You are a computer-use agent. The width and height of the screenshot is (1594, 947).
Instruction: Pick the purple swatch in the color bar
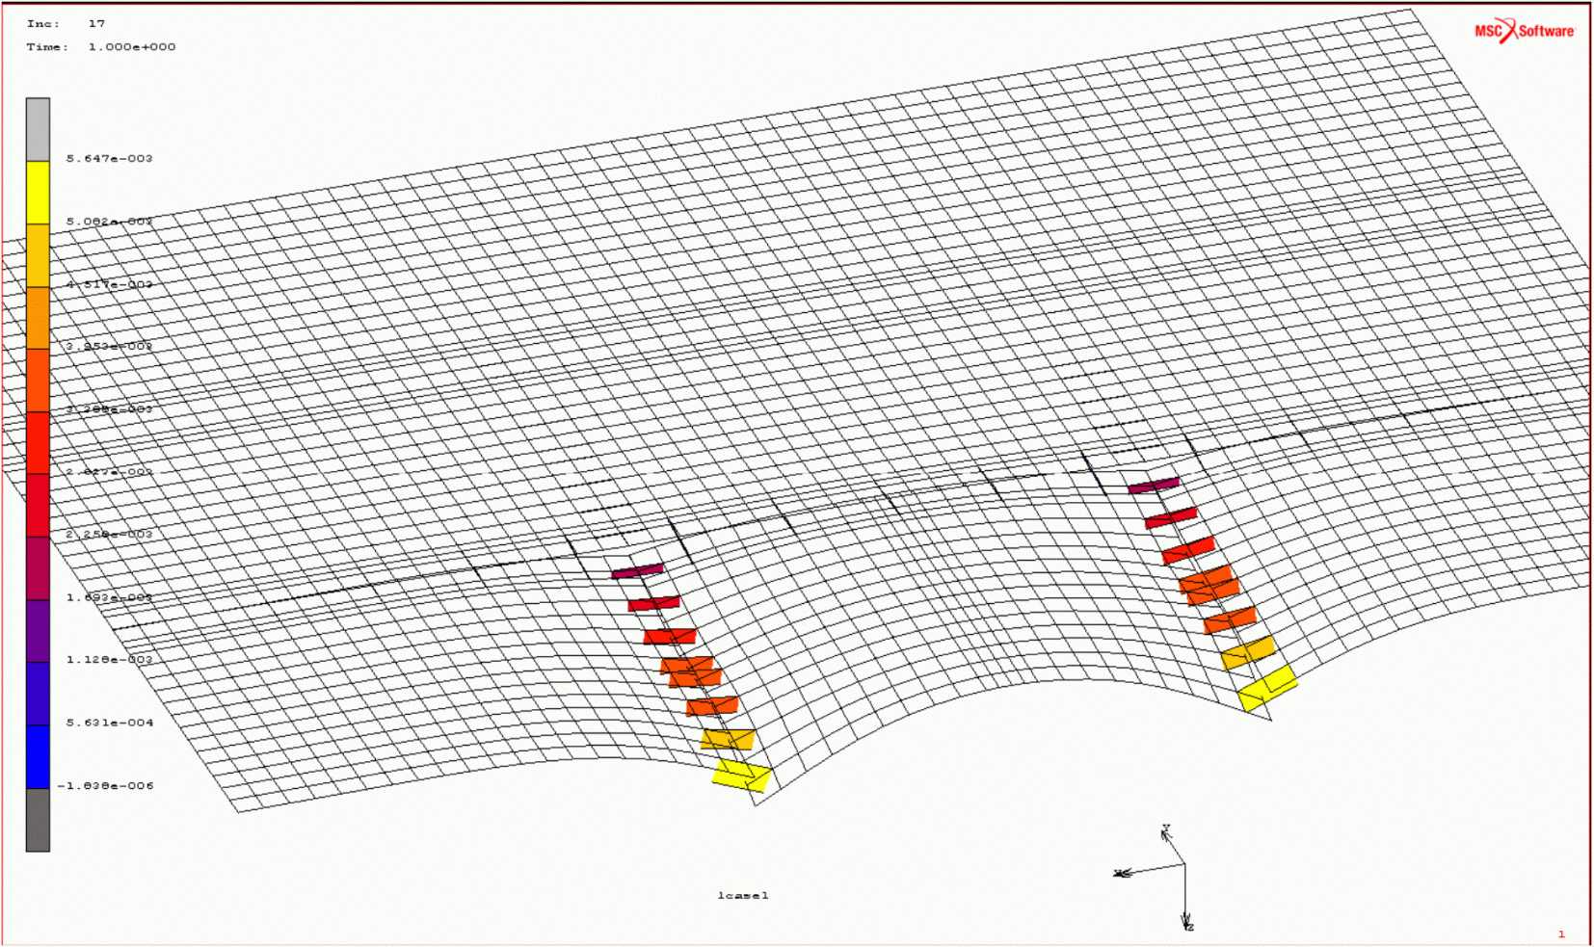click(x=38, y=631)
